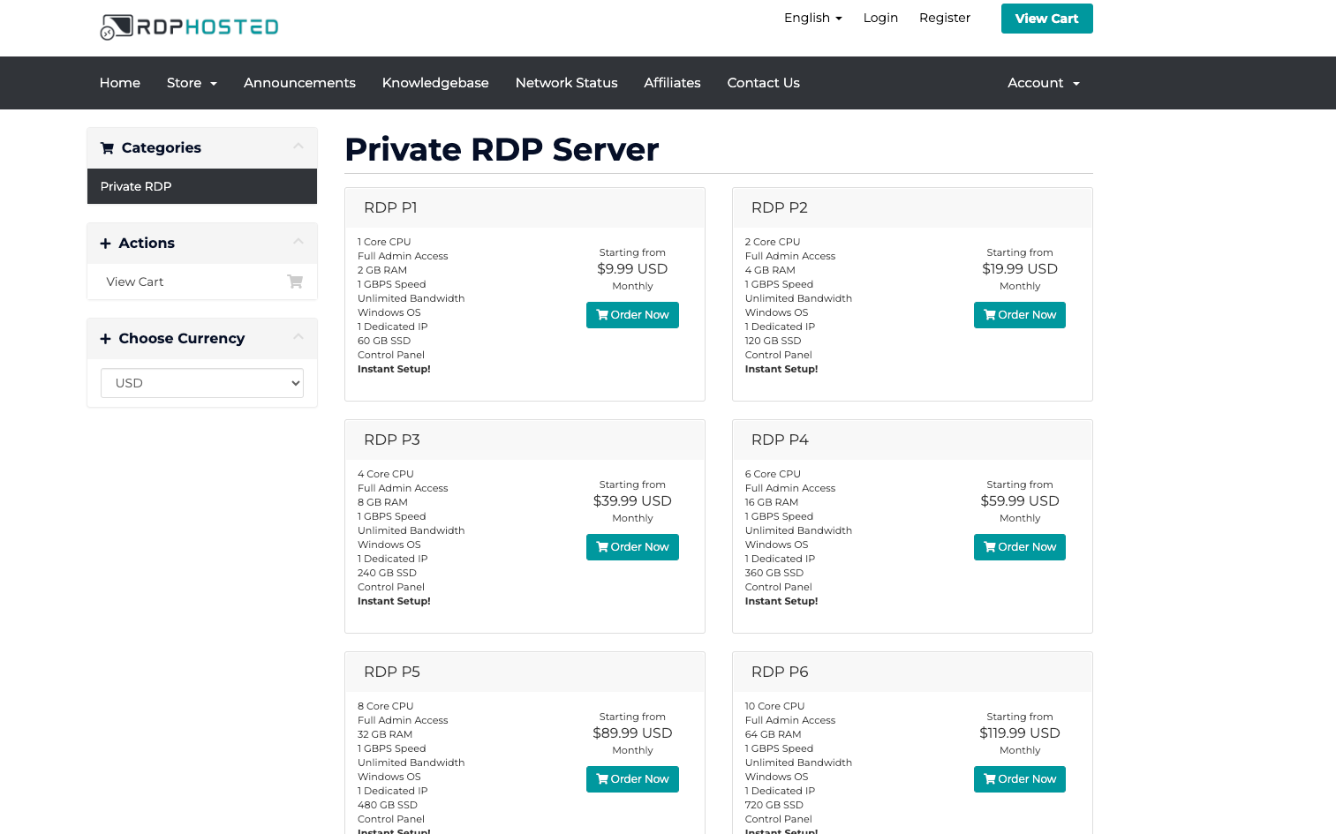Collapse the Categories panel chevron
1336x834 pixels.
coord(298,147)
